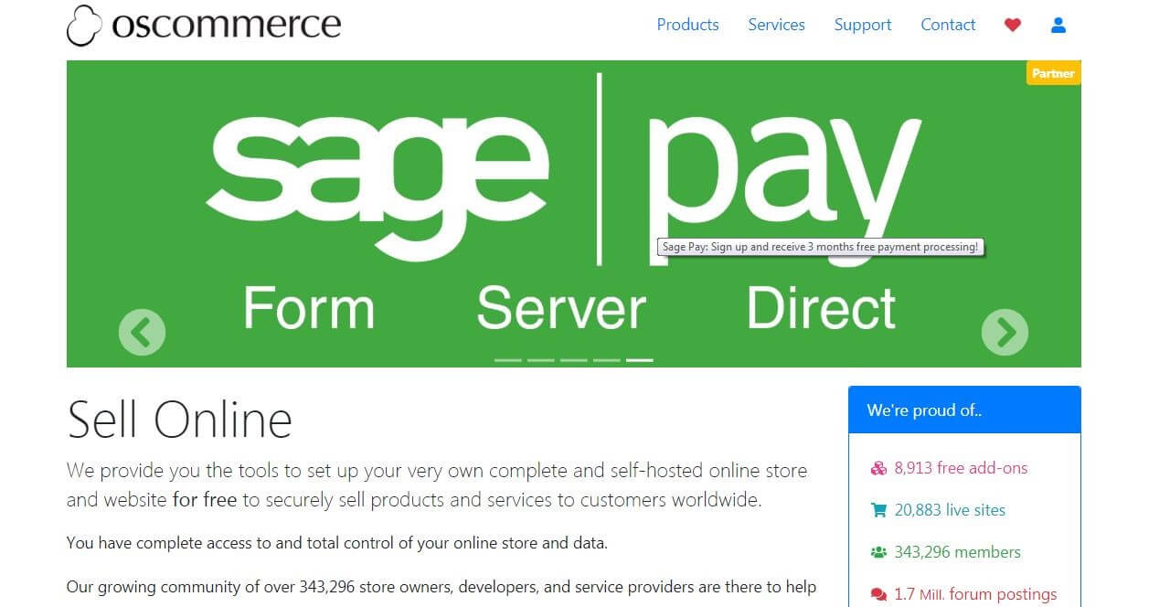Open the Support menu
This screenshot has height=607, width=1170.
click(863, 26)
